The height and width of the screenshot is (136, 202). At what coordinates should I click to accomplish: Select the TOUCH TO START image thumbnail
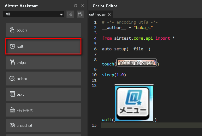[137, 63]
